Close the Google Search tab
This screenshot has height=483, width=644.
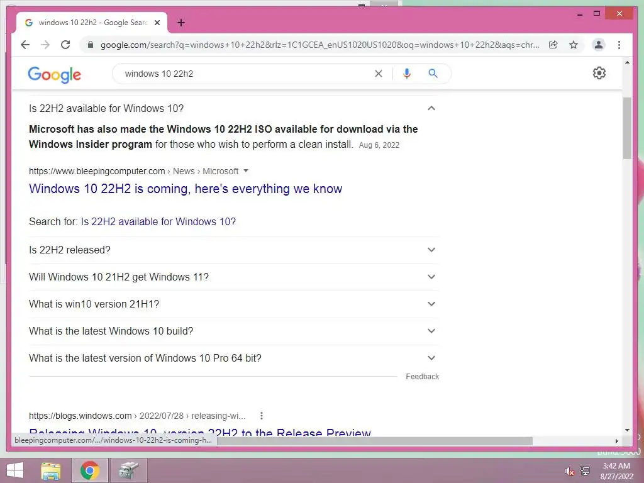pyautogui.click(x=157, y=23)
